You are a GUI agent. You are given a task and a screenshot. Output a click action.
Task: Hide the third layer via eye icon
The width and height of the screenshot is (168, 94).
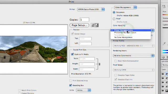tap(163, 83)
